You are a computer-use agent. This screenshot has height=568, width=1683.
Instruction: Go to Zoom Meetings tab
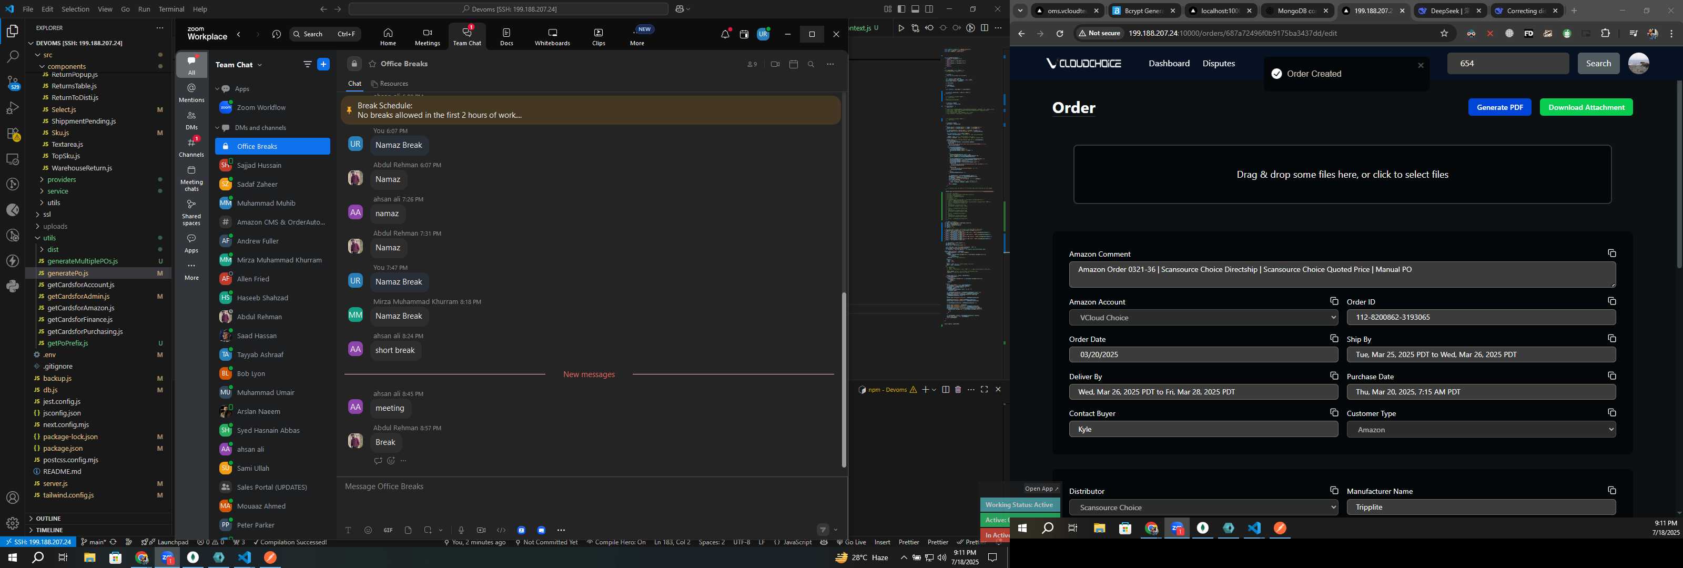pos(427,37)
